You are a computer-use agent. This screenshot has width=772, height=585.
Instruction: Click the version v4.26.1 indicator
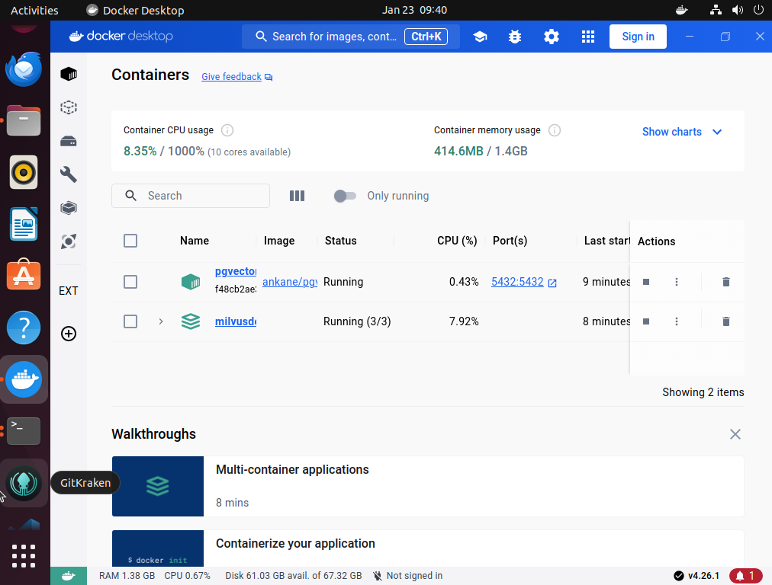click(x=696, y=576)
